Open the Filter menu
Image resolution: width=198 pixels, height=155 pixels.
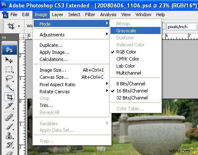point(90,15)
